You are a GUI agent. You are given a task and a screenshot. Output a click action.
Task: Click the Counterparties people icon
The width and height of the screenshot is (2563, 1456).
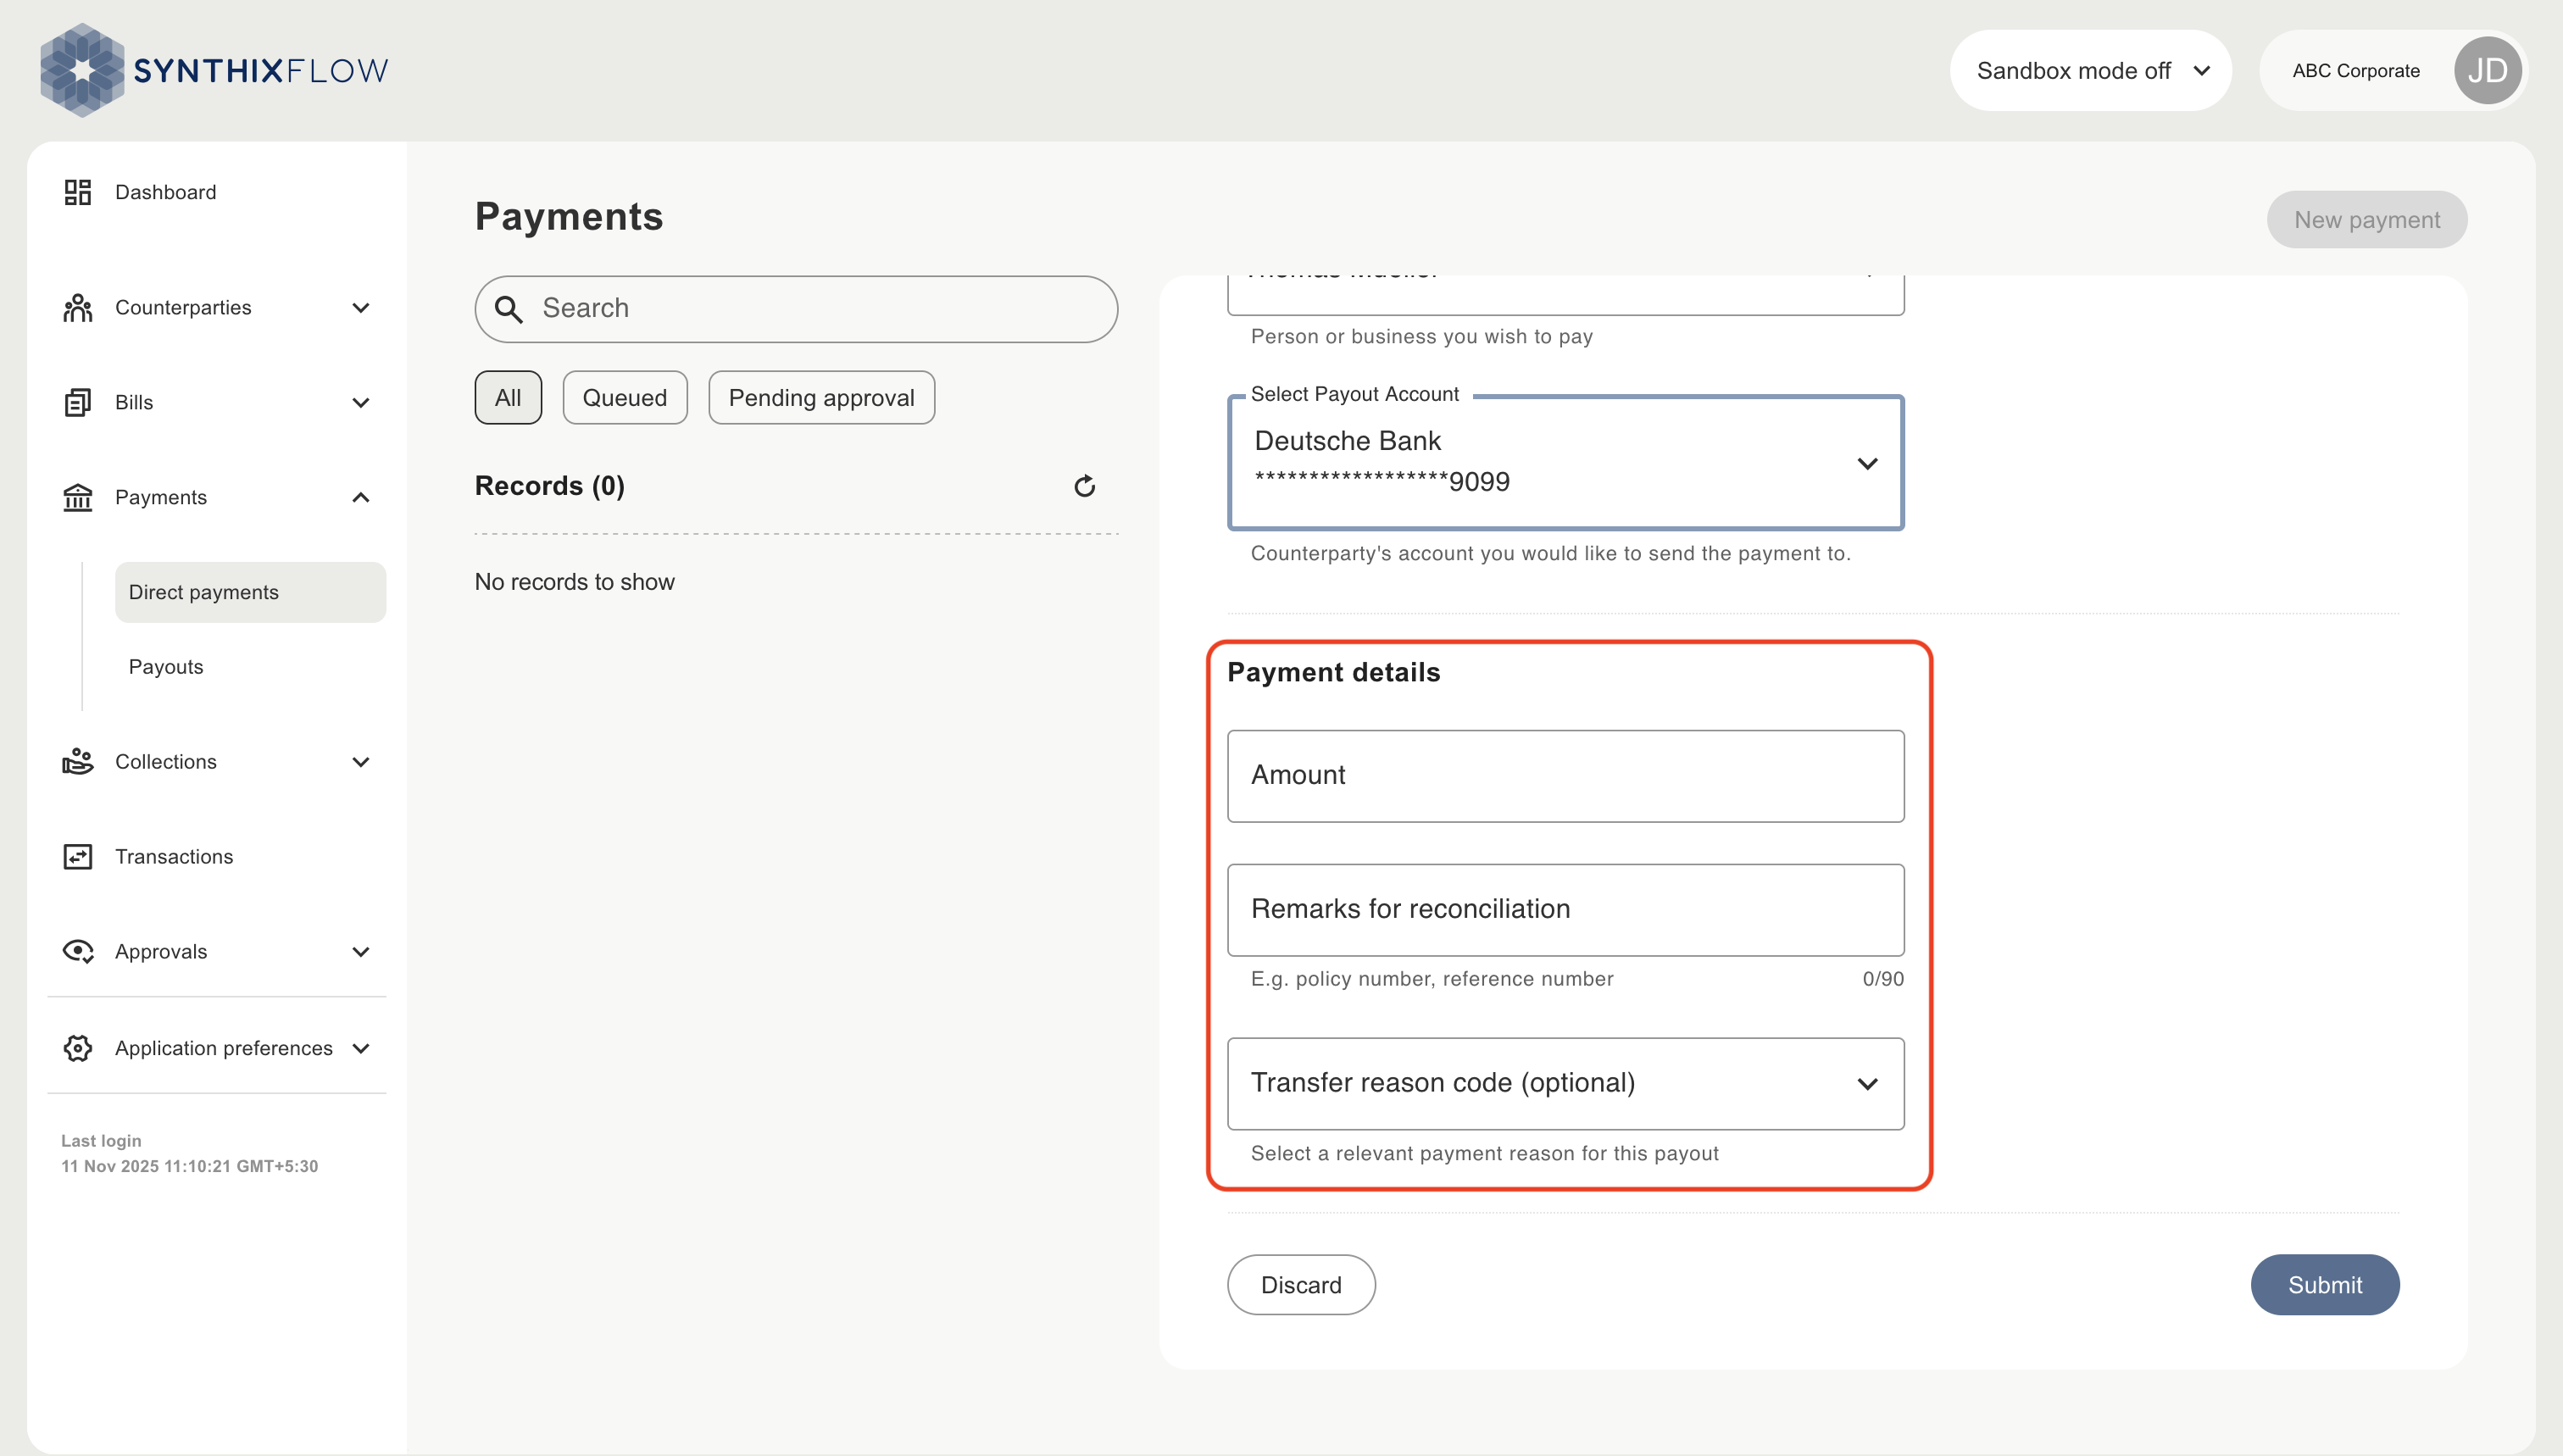coord(77,308)
